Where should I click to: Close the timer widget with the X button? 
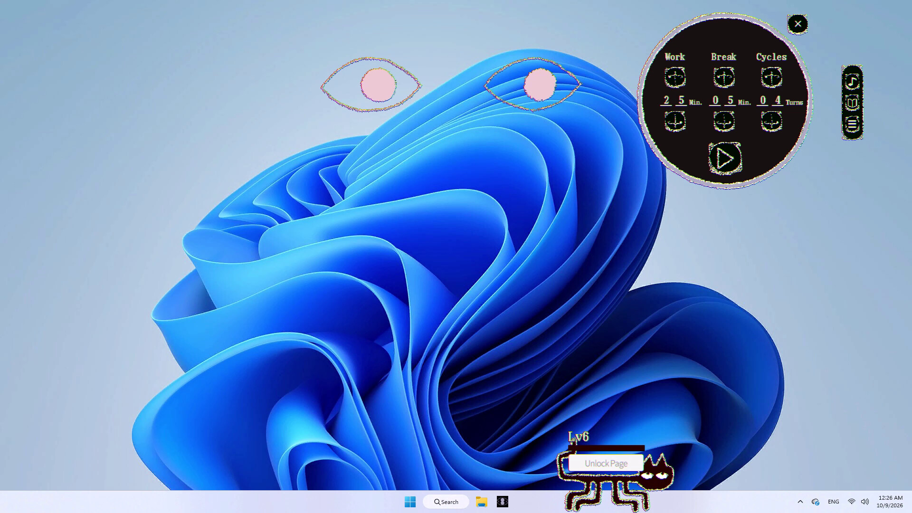point(798,24)
